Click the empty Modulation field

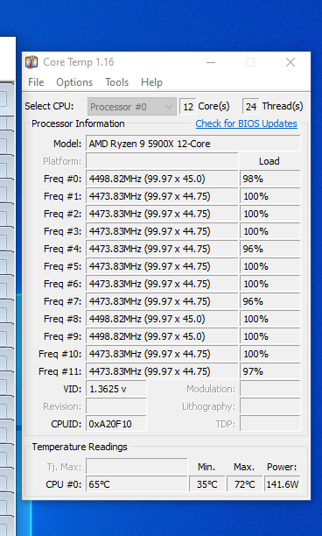tap(270, 389)
